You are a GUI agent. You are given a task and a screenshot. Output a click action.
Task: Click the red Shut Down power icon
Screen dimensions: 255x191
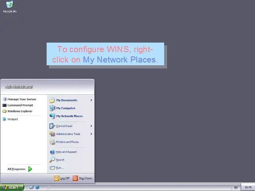(75, 178)
